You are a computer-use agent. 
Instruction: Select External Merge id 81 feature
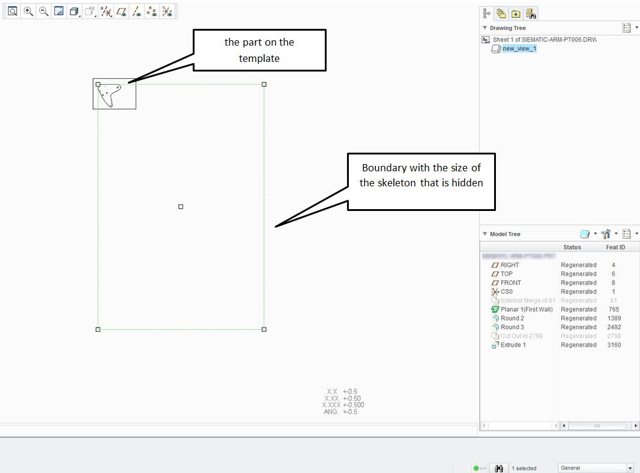click(528, 301)
